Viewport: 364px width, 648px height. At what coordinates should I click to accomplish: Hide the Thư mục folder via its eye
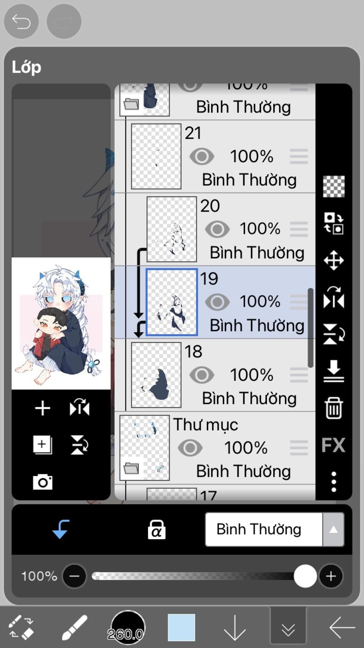[x=190, y=448]
